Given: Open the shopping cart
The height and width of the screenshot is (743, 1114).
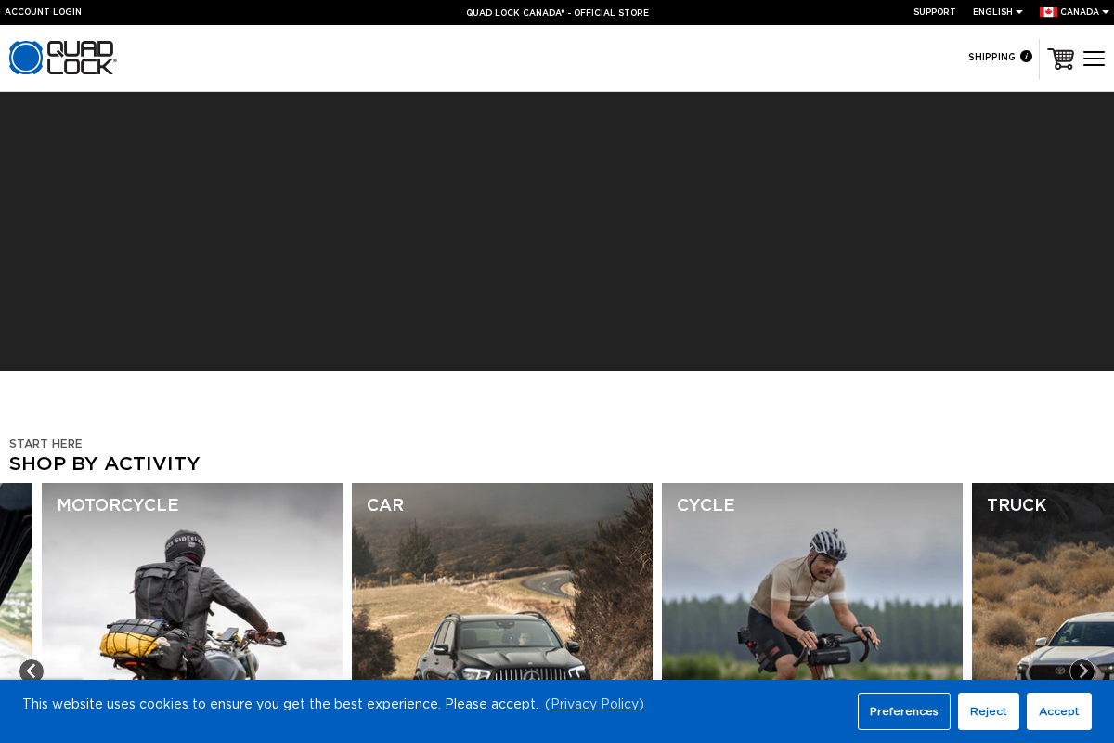Looking at the screenshot, I should [x=1060, y=58].
